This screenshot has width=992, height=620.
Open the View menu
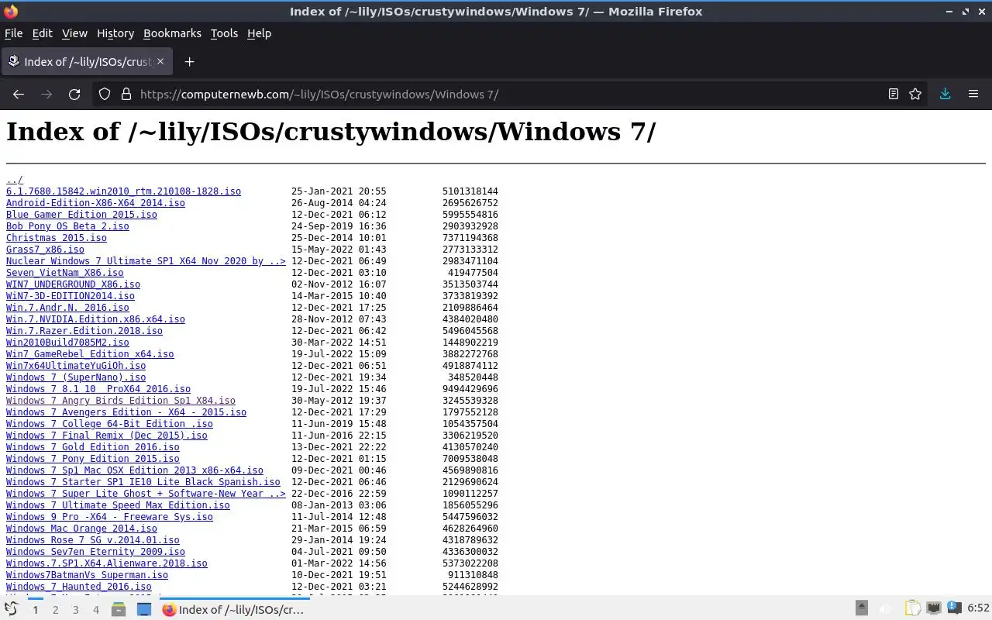coord(74,33)
